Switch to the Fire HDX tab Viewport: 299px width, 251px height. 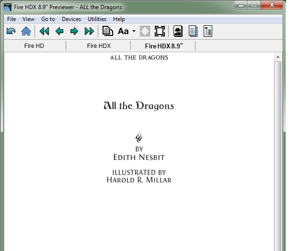pyautogui.click(x=99, y=46)
